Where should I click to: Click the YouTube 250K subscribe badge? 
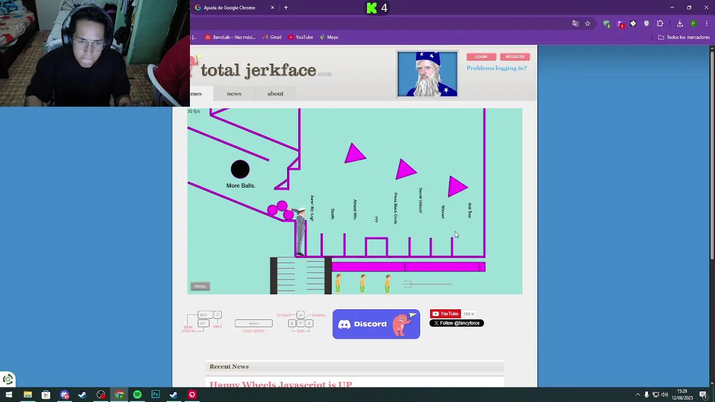[x=453, y=314]
